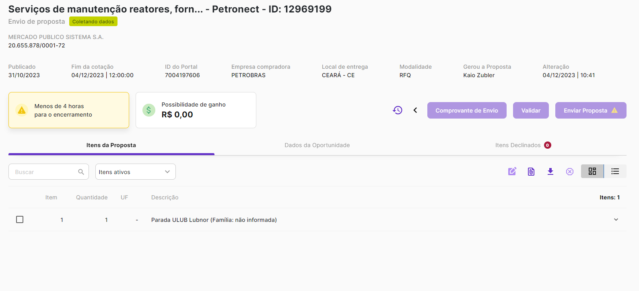Click the download arrow icon
Image resolution: width=639 pixels, height=291 pixels.
point(550,172)
